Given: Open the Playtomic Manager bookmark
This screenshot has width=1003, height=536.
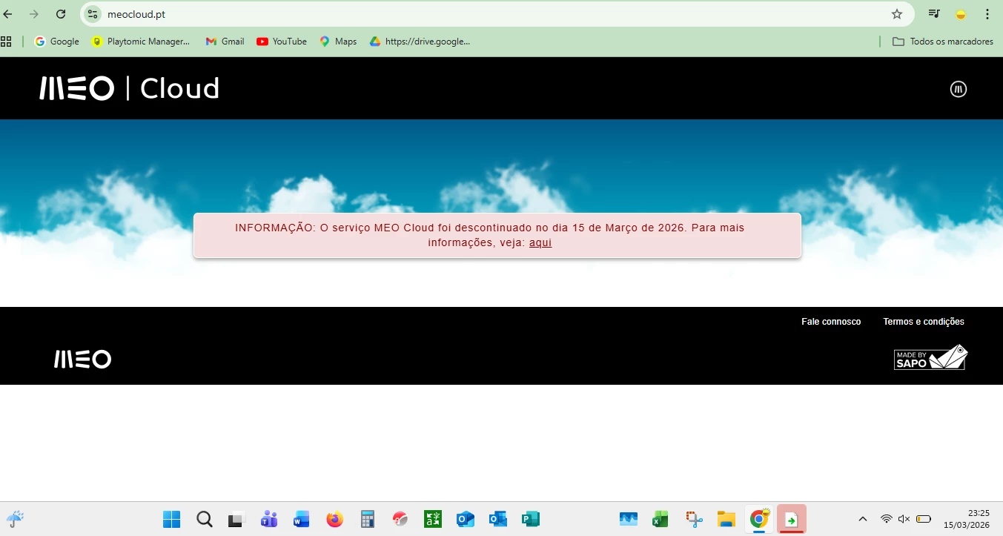Looking at the screenshot, I should coord(141,42).
